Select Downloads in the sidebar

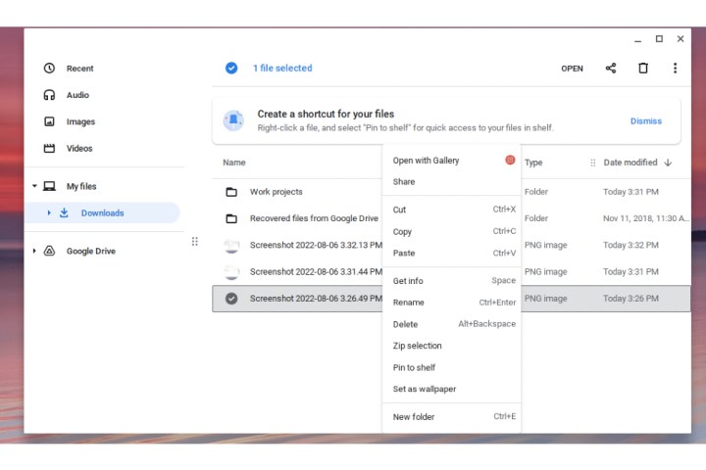(103, 212)
